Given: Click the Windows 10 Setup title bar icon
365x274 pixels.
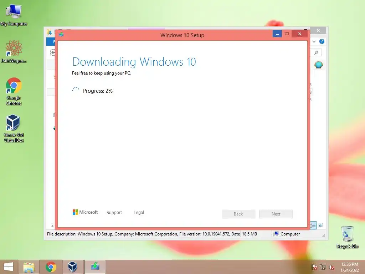Looking at the screenshot, I should point(61,35).
